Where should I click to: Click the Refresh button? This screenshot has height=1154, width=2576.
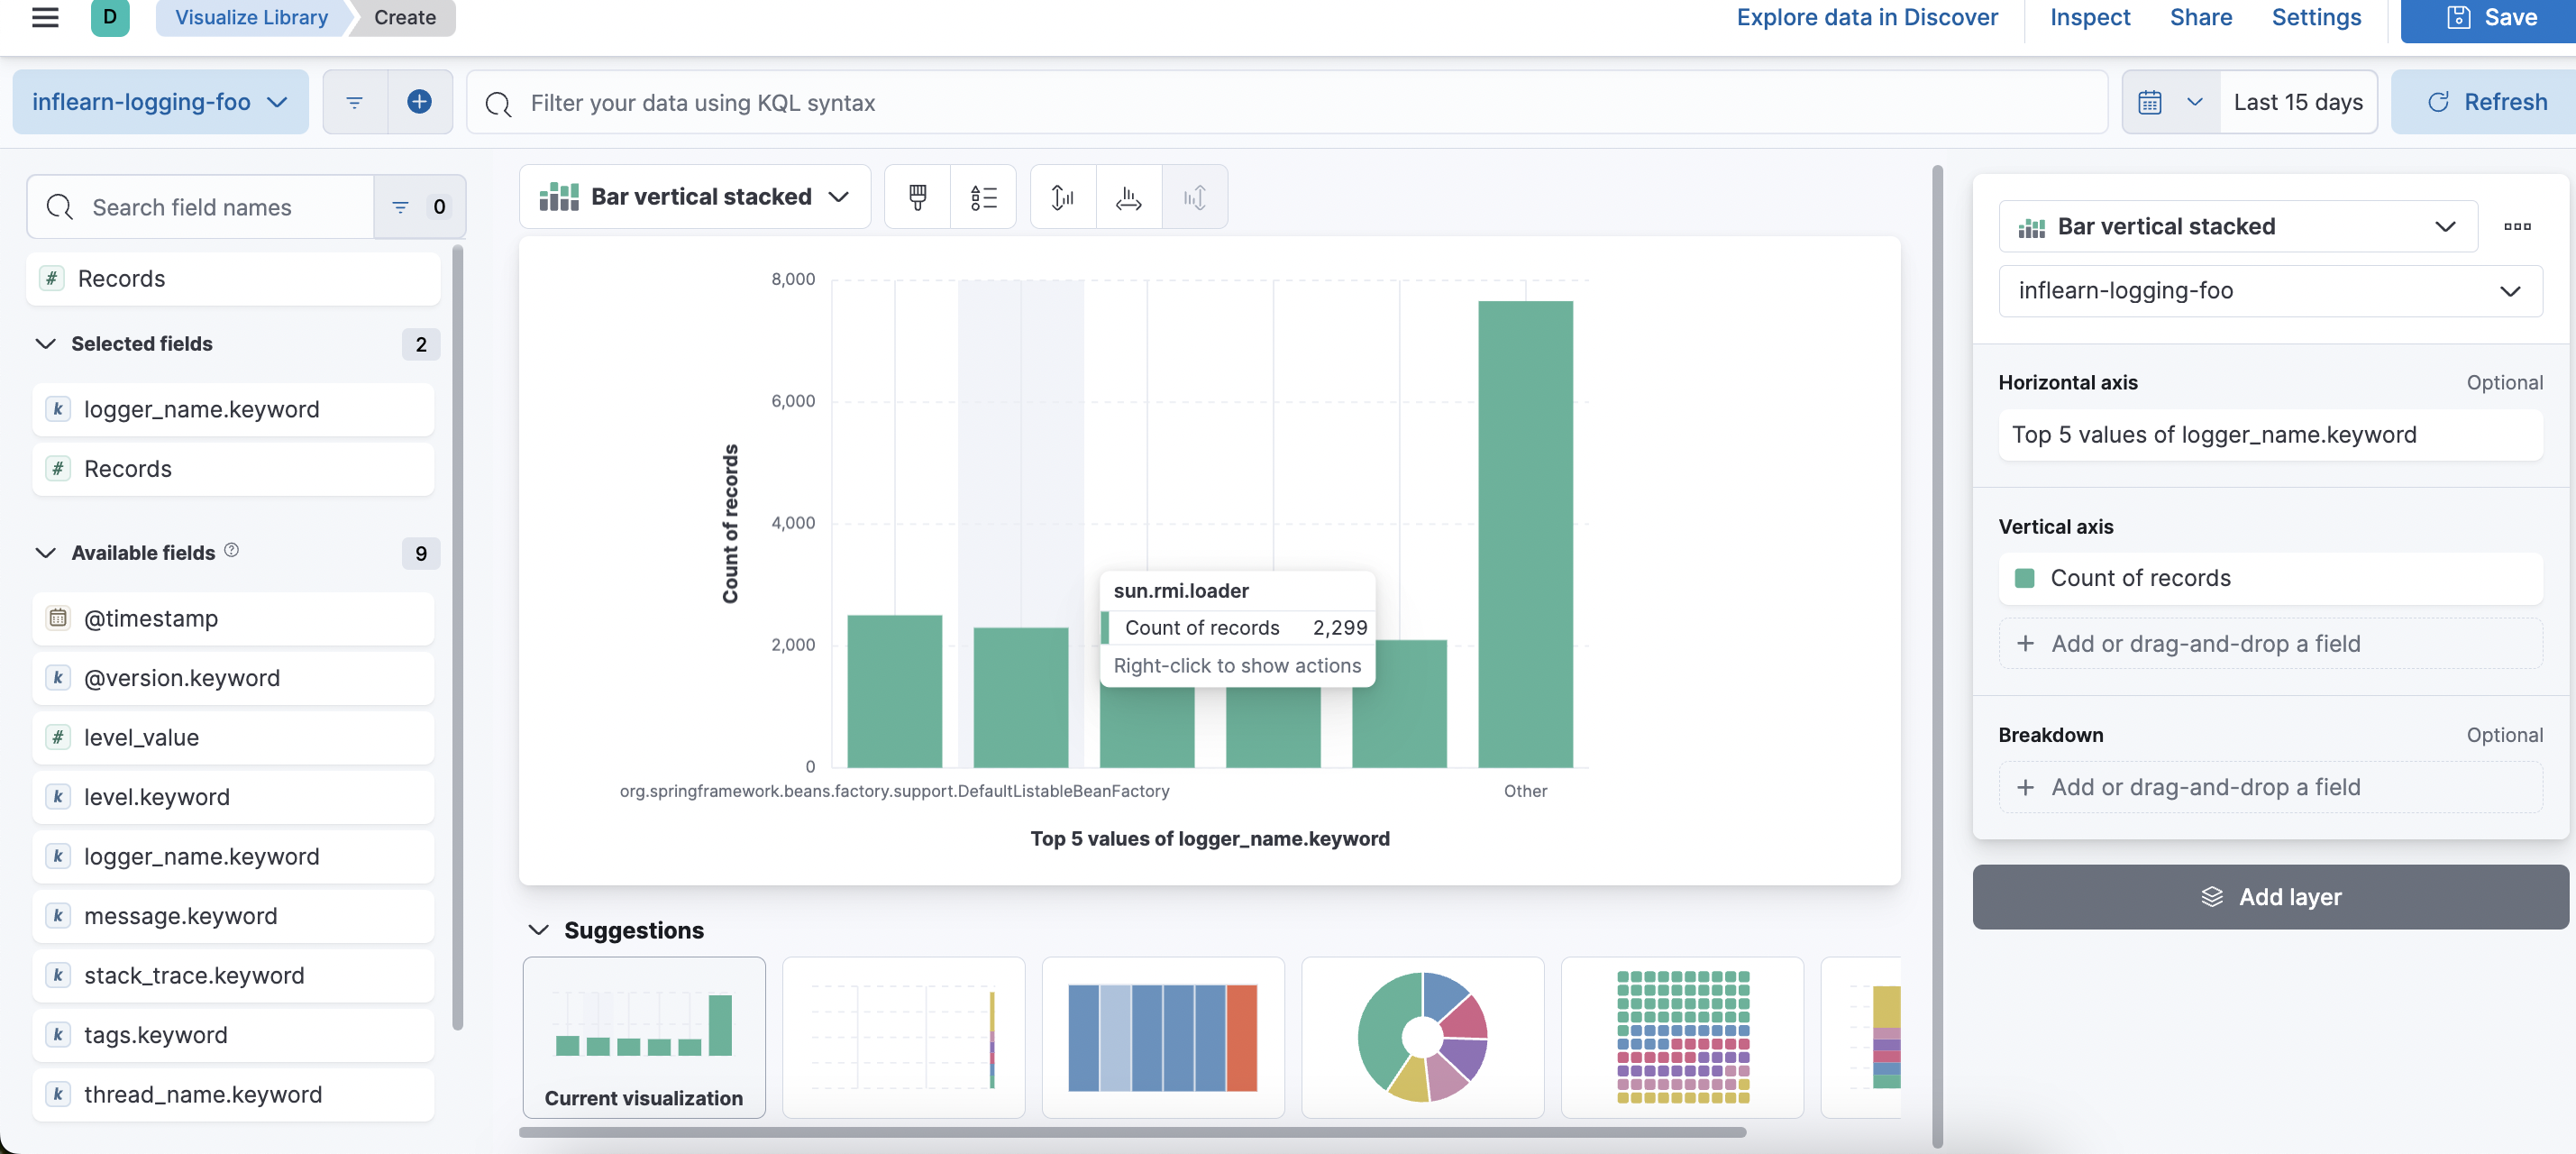coord(2487,102)
